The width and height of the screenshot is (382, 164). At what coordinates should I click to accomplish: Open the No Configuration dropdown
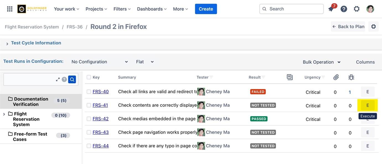pyautogui.click(x=100, y=62)
